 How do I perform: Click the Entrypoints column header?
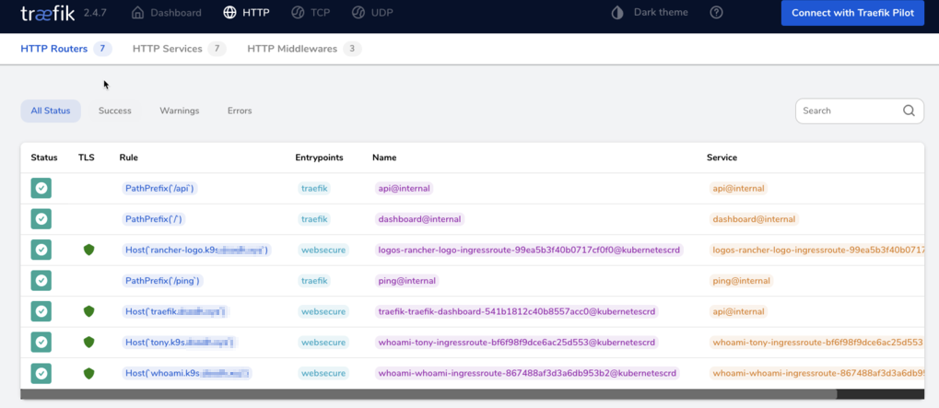(x=319, y=157)
